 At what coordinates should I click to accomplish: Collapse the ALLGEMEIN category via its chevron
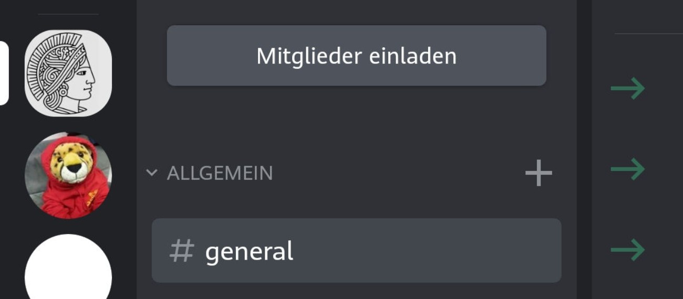(152, 173)
